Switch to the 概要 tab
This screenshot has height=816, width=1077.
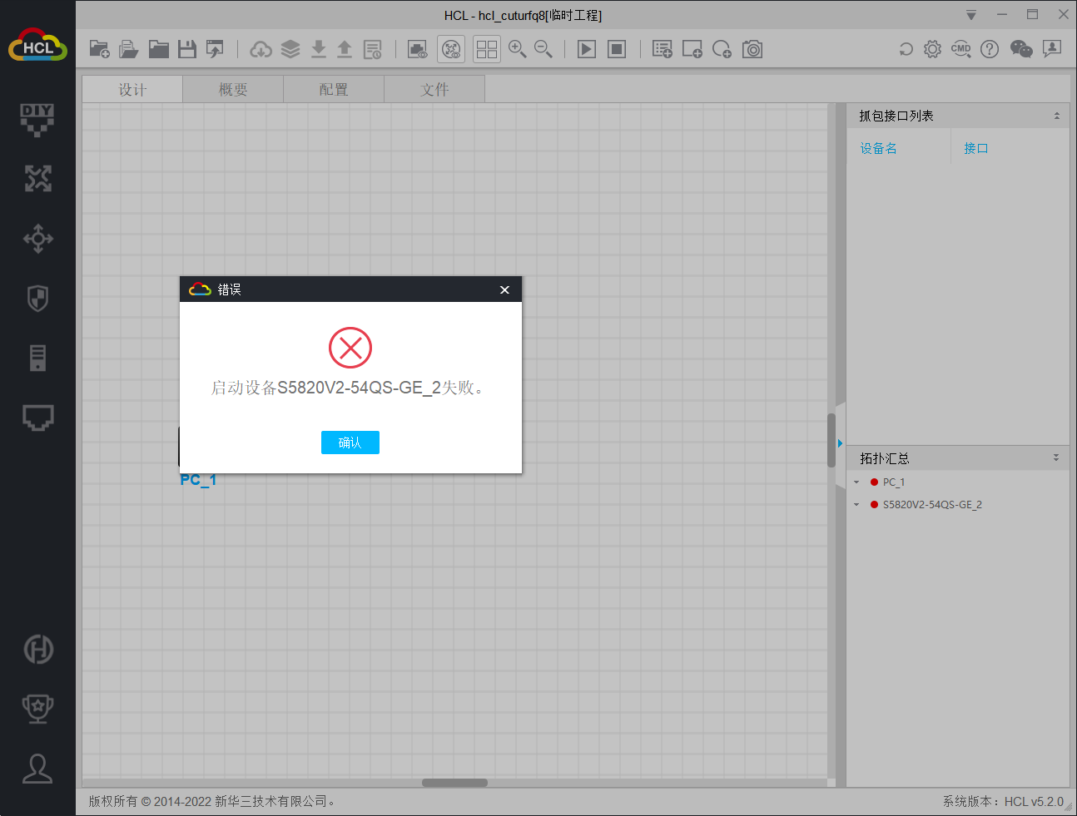coord(233,90)
